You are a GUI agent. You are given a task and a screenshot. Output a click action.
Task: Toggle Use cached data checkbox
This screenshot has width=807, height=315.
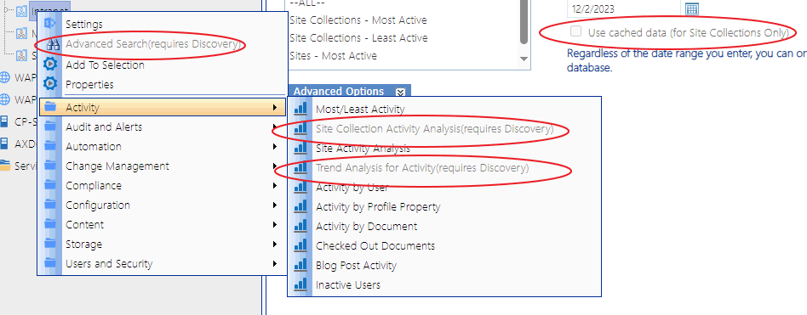576,31
